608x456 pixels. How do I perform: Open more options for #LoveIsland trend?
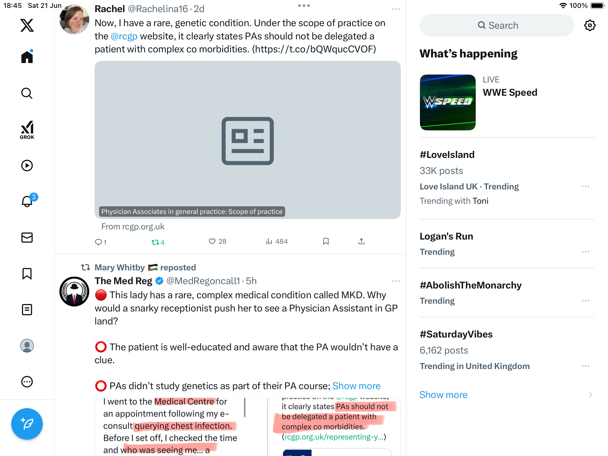585,186
